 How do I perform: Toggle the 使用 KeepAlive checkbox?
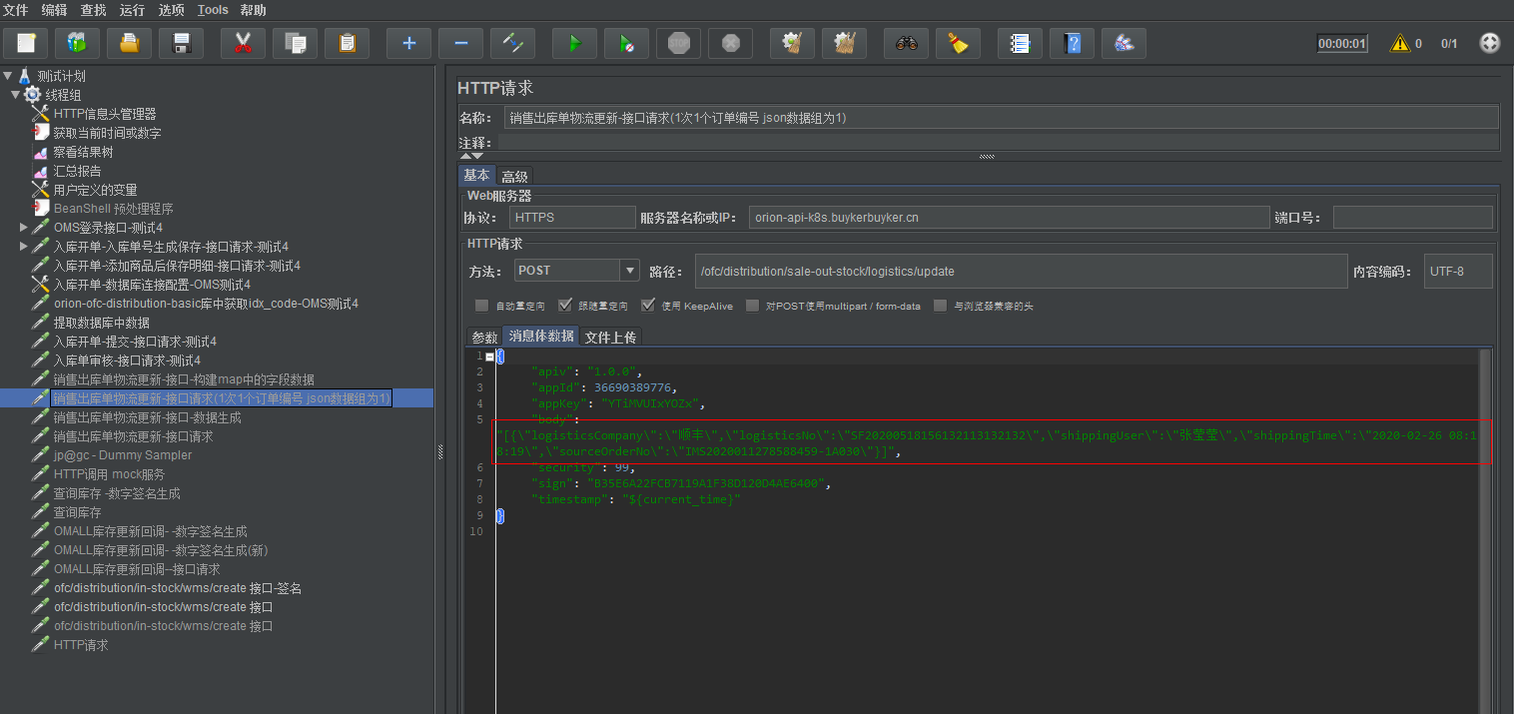[x=648, y=306]
